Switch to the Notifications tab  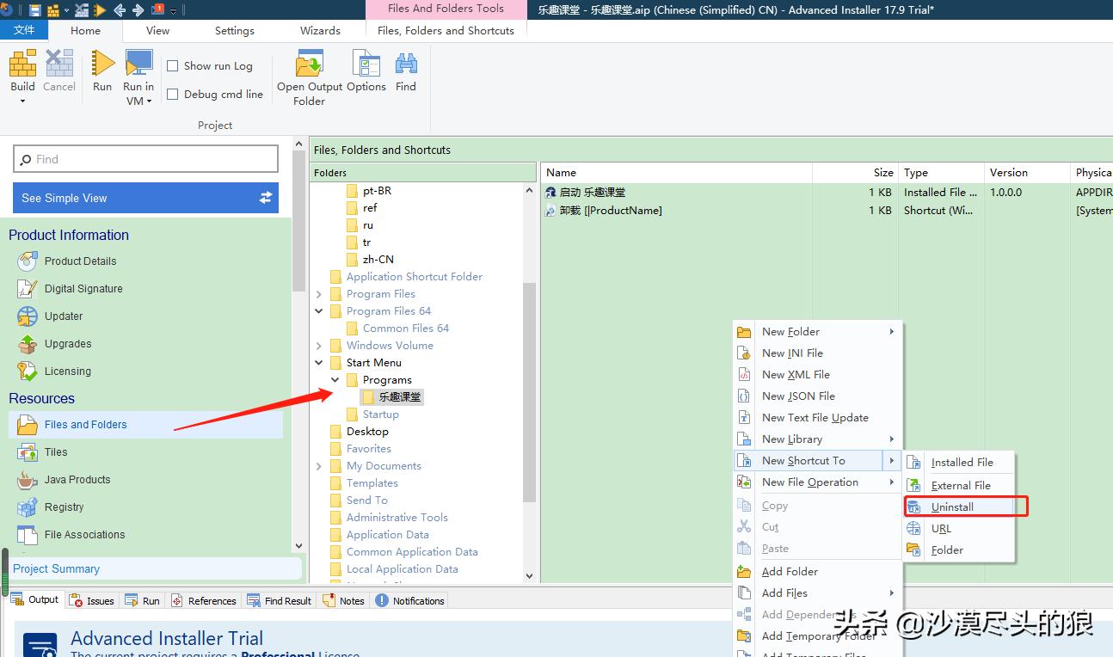[410, 601]
